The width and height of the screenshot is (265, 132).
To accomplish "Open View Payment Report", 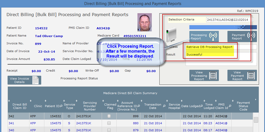I will (x=242, y=75).
